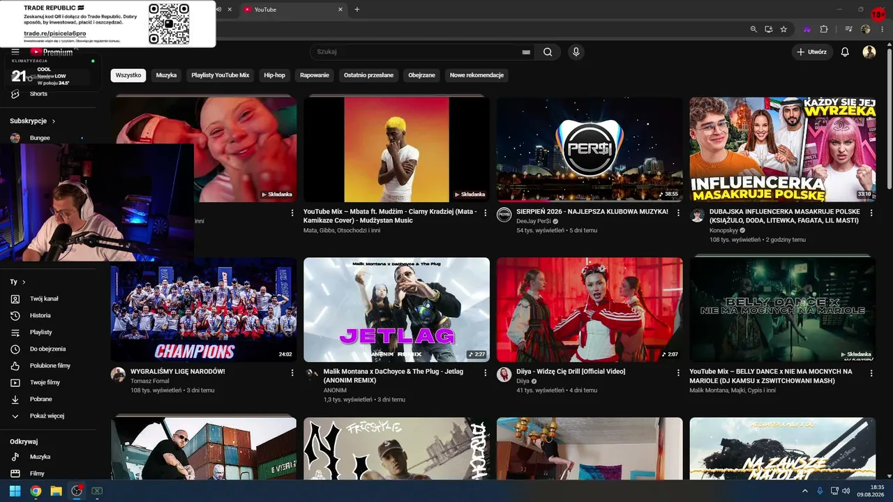Expand the Ty section
Viewport: 893px width, 502px height.
click(18, 282)
